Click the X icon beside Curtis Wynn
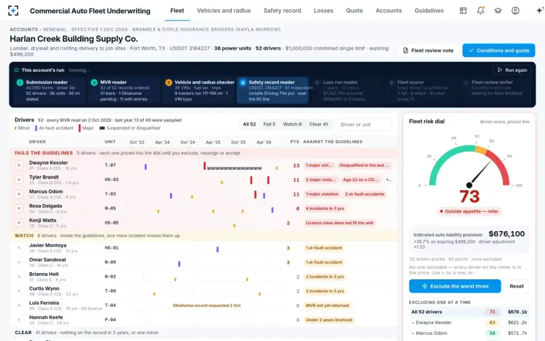The width and height of the screenshot is (545, 341). point(19,291)
